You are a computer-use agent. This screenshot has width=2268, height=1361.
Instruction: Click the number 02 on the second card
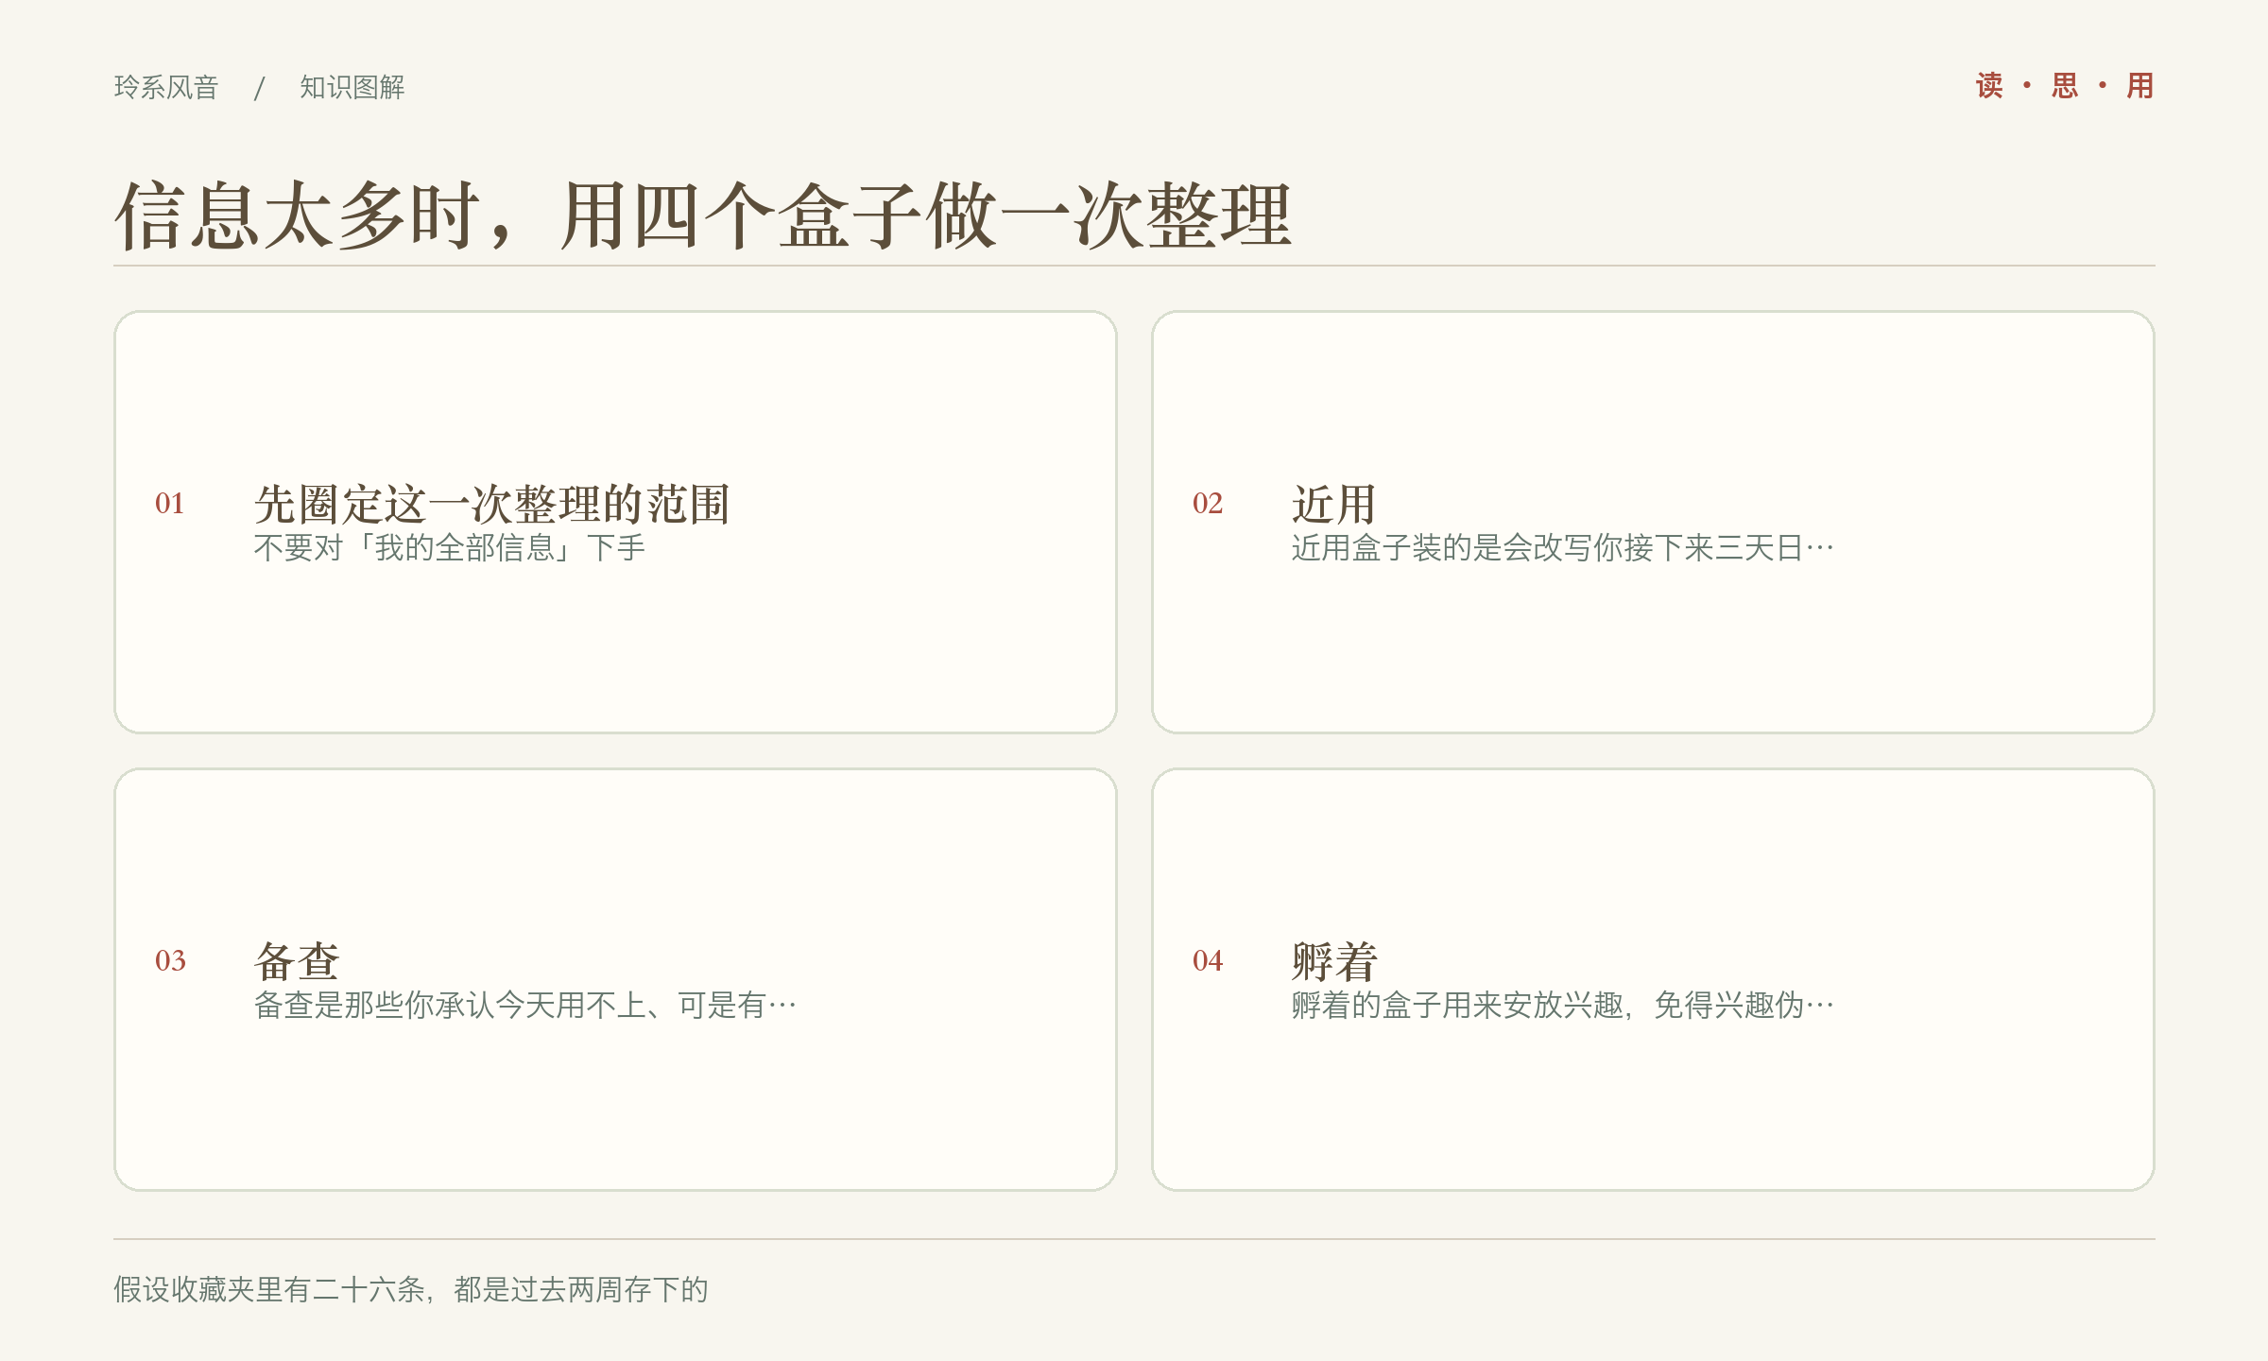[1208, 503]
